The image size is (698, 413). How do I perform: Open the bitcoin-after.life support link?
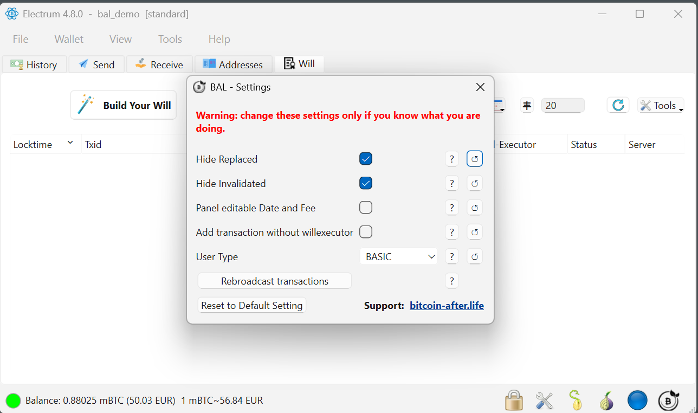pyautogui.click(x=447, y=305)
